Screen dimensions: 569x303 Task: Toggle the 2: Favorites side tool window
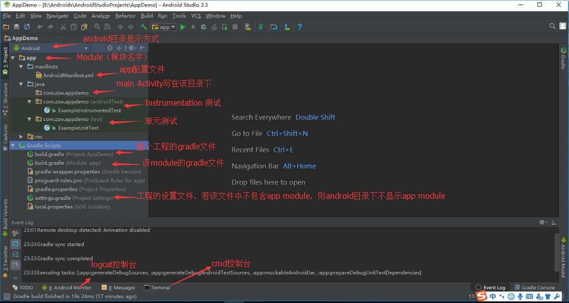[x=5, y=262]
